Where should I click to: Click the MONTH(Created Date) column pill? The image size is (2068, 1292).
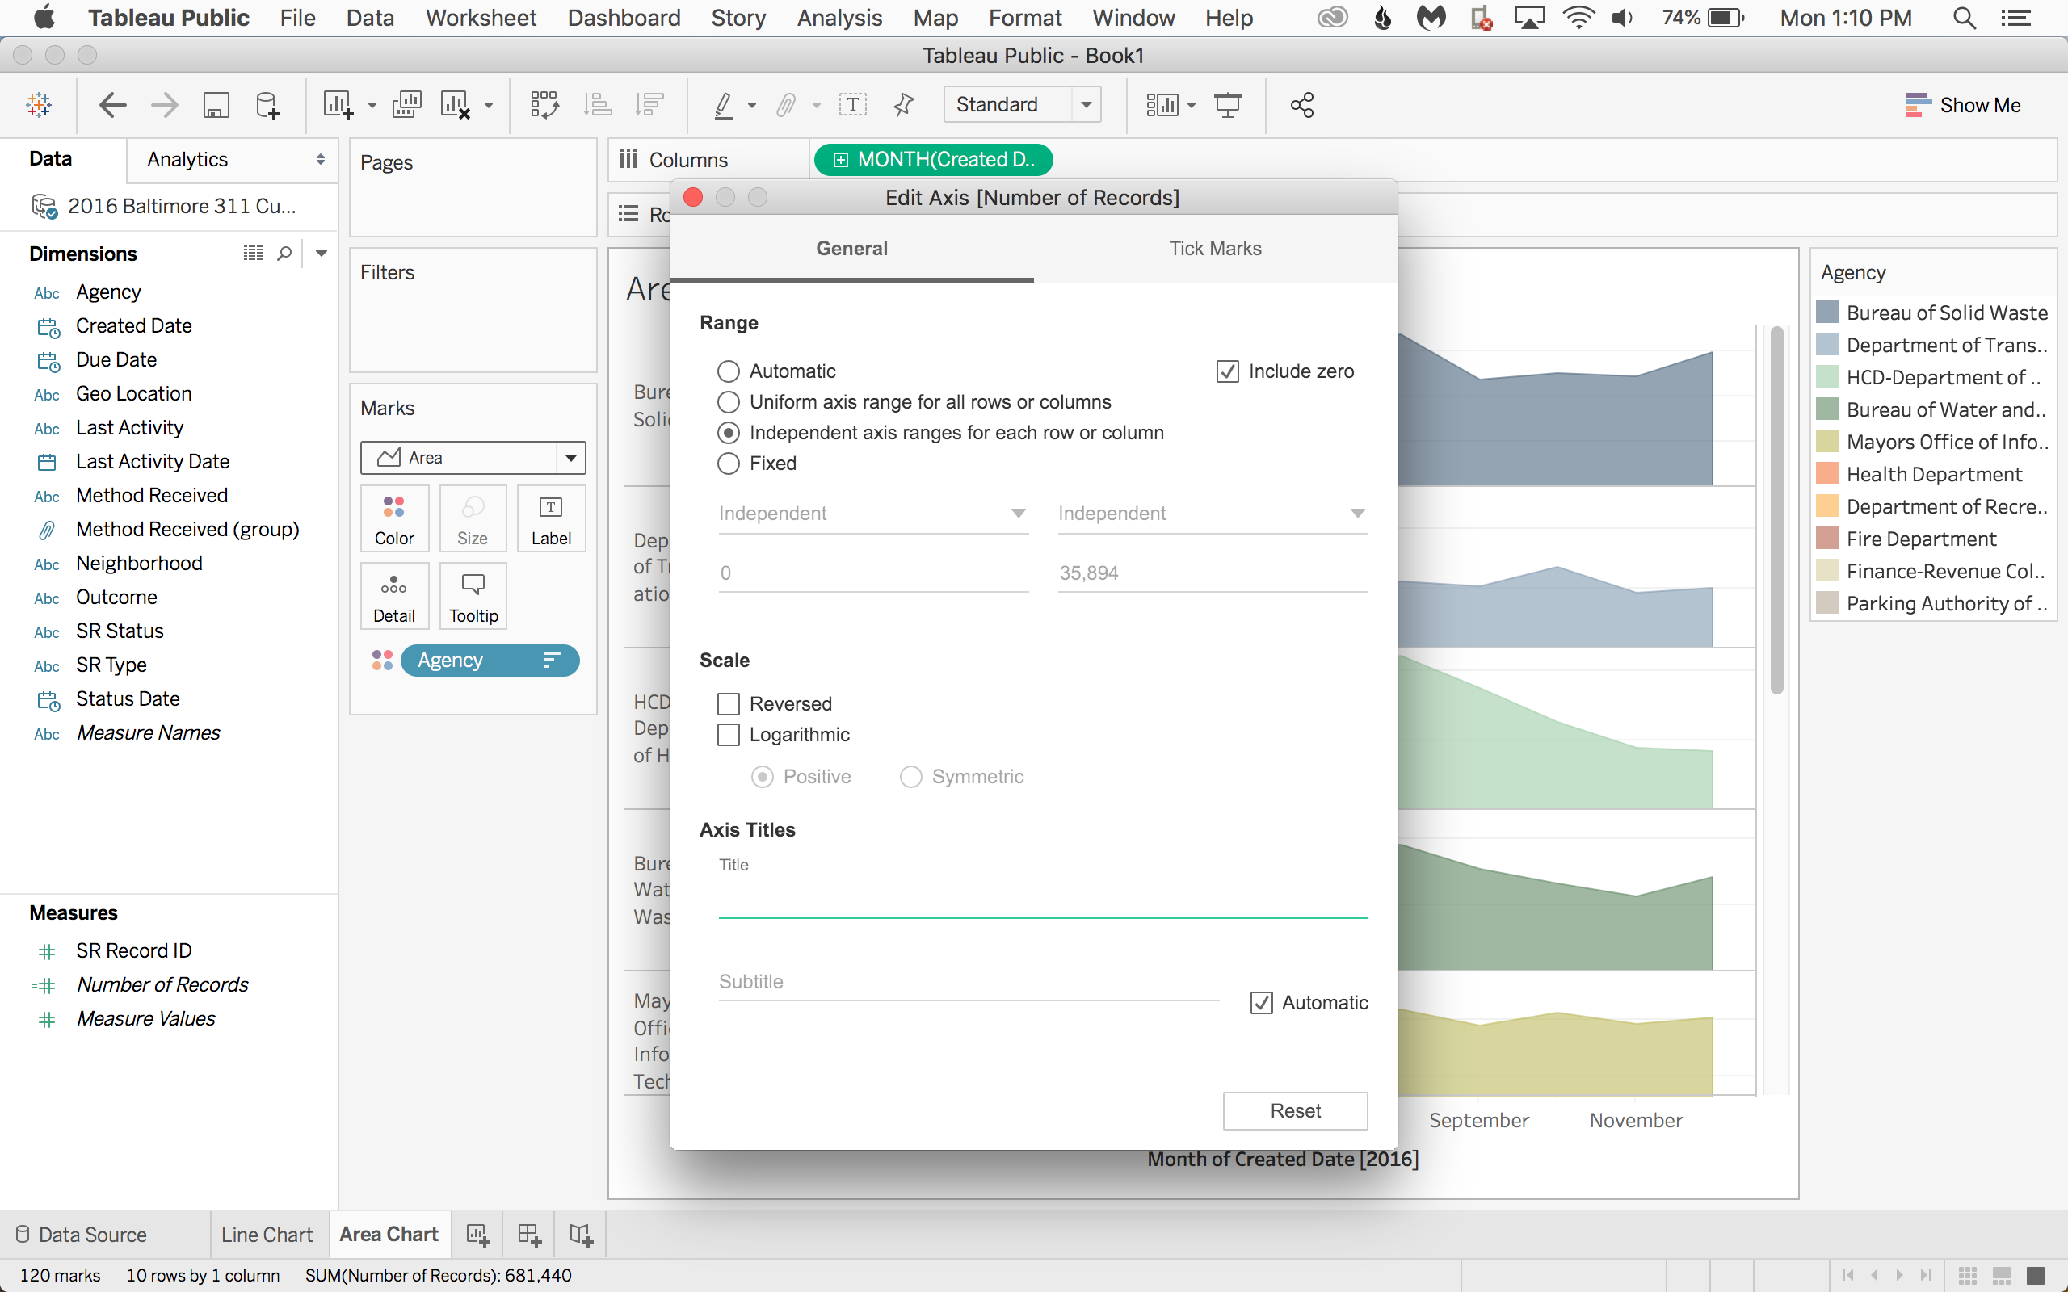933,160
